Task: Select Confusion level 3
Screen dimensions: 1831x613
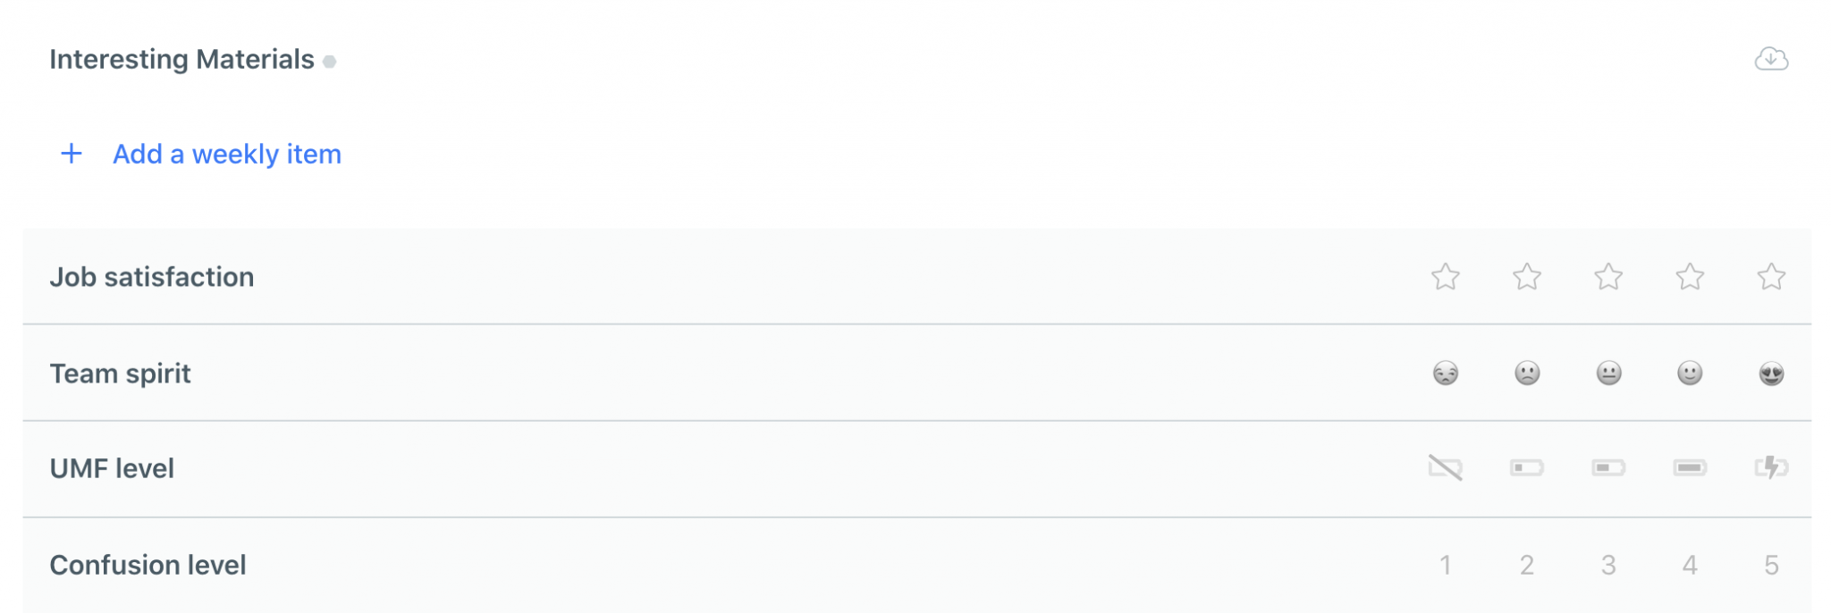Action: [x=1607, y=565]
